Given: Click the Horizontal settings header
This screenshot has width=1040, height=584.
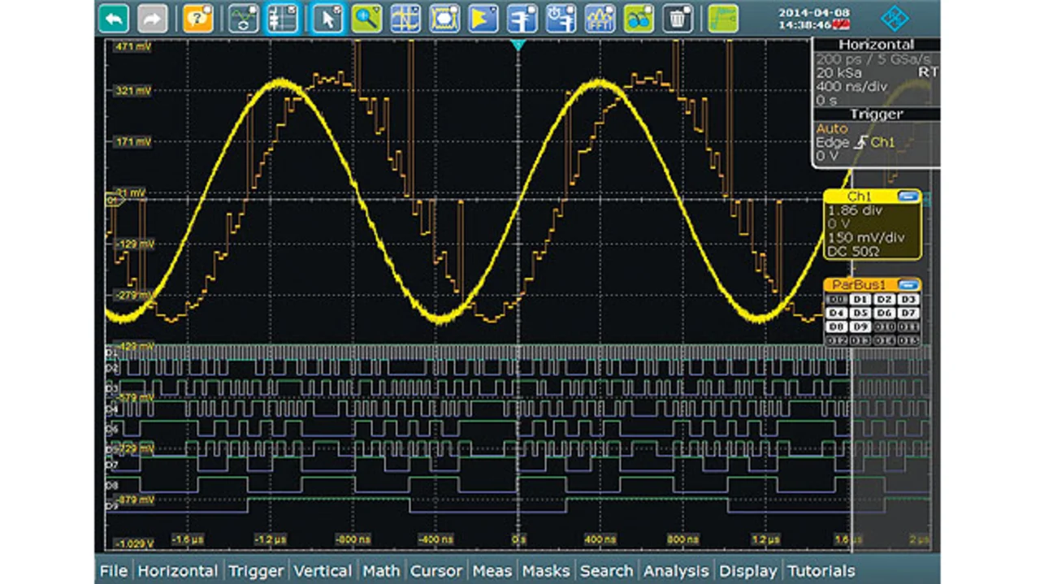Looking at the screenshot, I should [x=876, y=45].
